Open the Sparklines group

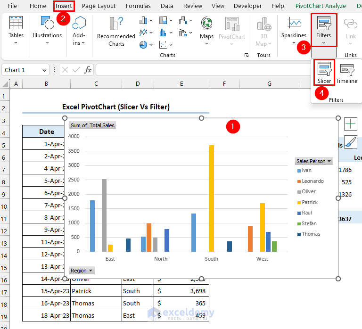[x=294, y=30]
